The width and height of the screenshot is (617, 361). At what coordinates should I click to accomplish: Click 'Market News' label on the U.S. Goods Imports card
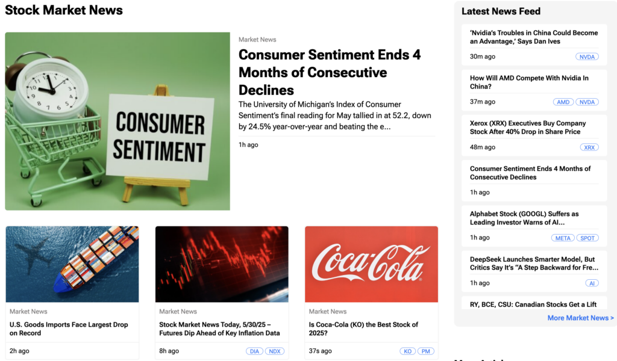(x=28, y=312)
